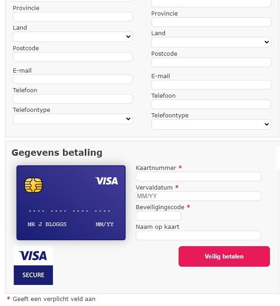This screenshot has height=306, width=280.
Task: Click the right column Telefoon field
Action: coord(211,105)
